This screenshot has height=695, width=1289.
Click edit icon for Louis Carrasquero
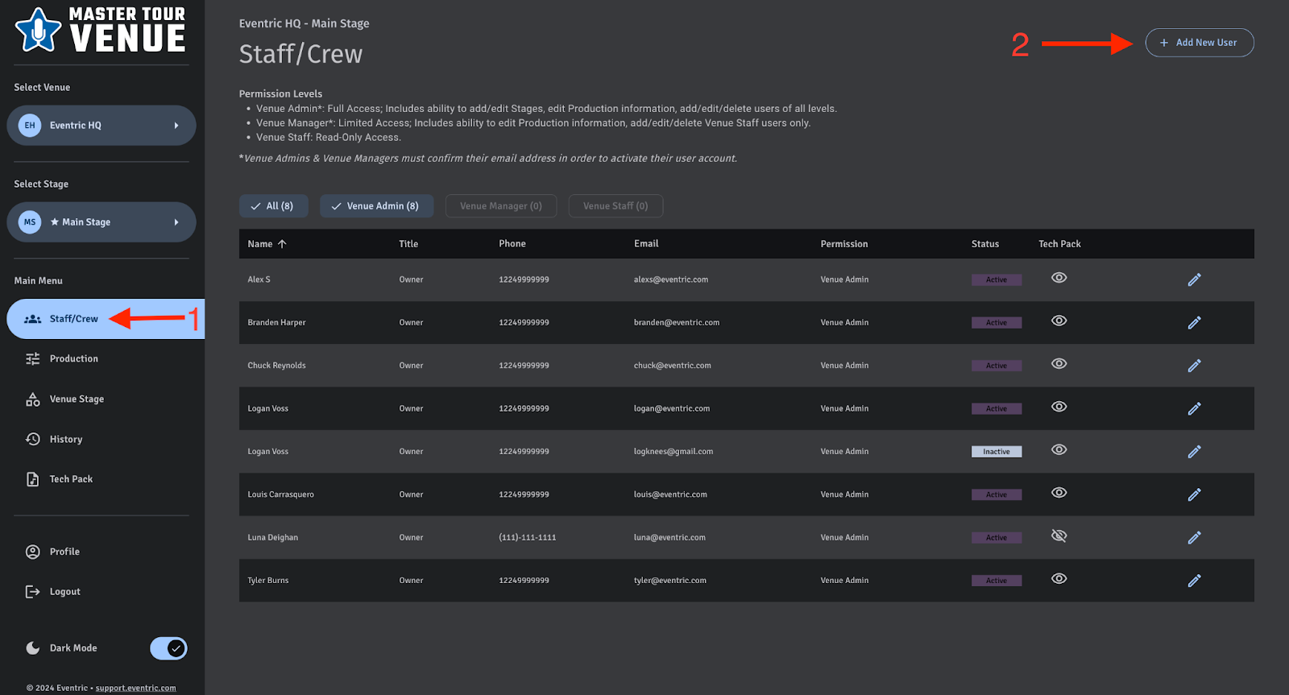1194,494
